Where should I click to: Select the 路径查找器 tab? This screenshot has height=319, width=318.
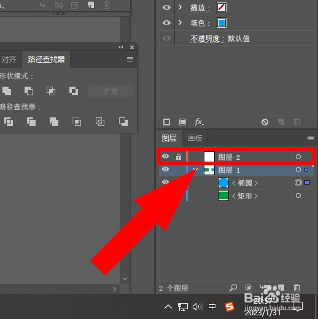(46, 60)
